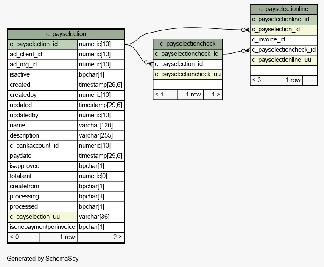
Task: Open the c_payselectioncheck table header
Action: pyautogui.click(x=187, y=44)
